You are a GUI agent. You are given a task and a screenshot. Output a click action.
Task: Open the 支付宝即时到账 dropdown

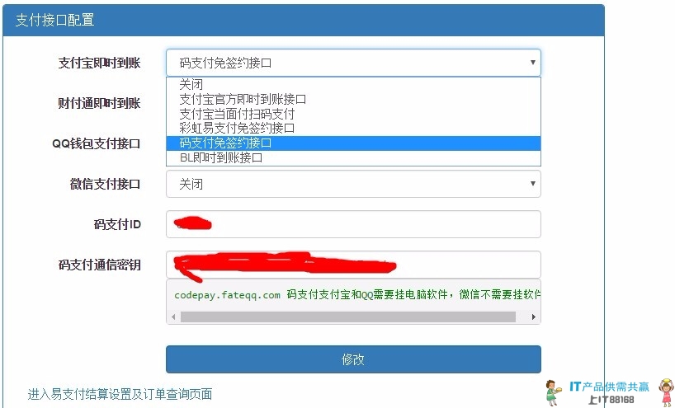(x=353, y=63)
